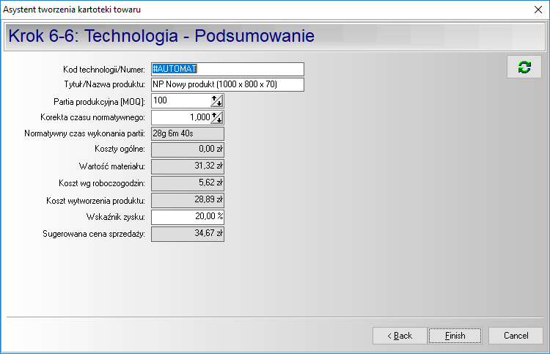Close the Asystent tworzenia kartoteki window

[536, 9]
